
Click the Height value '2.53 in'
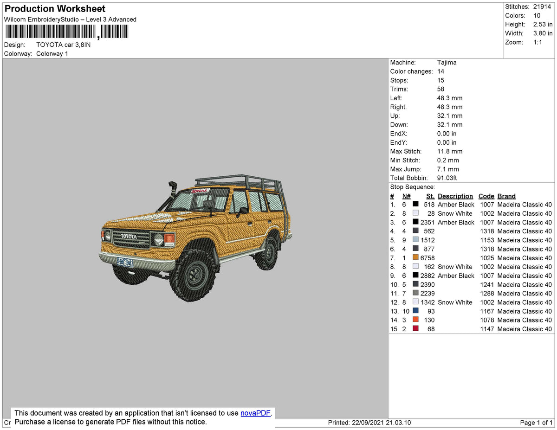click(x=543, y=25)
